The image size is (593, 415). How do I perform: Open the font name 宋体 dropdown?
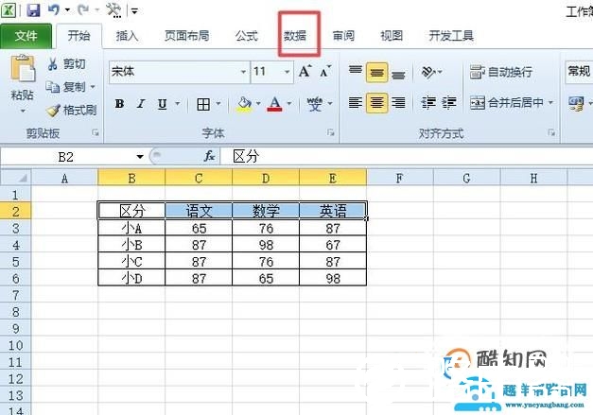tap(244, 72)
